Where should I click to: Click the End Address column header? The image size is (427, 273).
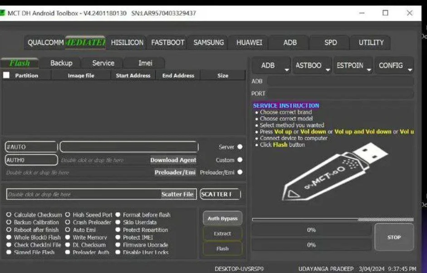(x=178, y=75)
